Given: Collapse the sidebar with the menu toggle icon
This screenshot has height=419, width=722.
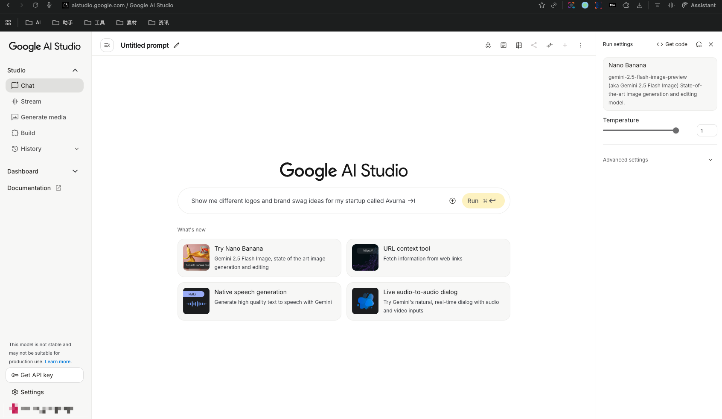Looking at the screenshot, I should pyautogui.click(x=107, y=45).
